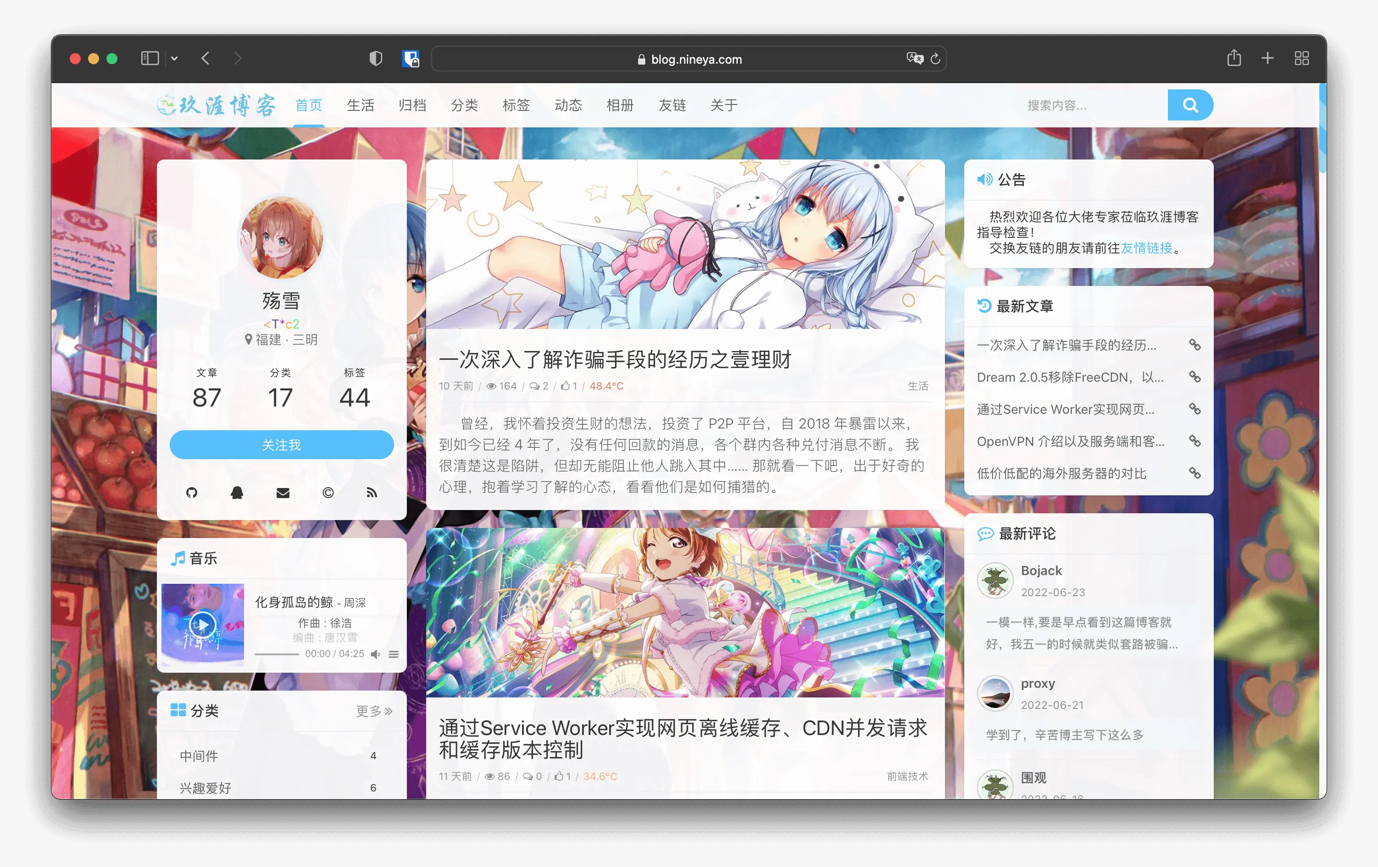1378x867 pixels.
Task: Open proxy's comment 学到了，辛苦博主
Action: pos(1064,735)
